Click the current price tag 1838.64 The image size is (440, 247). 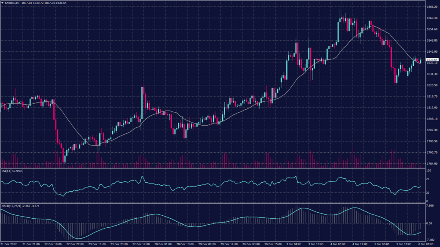click(x=431, y=60)
